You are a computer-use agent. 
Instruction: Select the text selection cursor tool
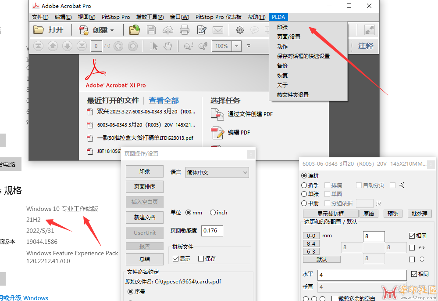tap(153, 46)
